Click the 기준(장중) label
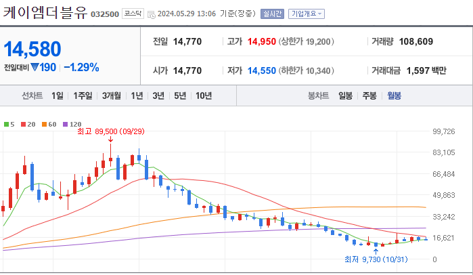Image resolution: width=473 pixels, height=275 pixels. (x=238, y=14)
